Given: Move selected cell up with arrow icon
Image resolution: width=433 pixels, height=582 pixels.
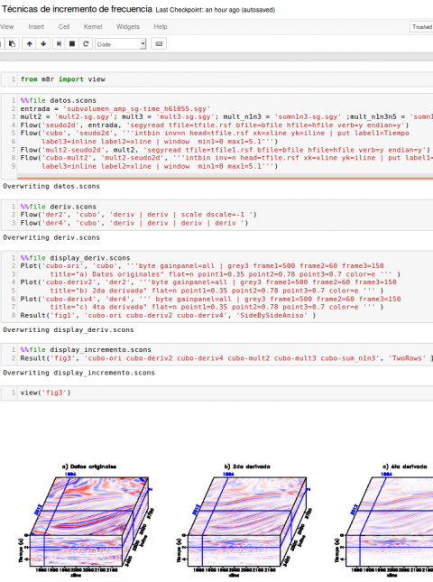Looking at the screenshot, I should [29, 44].
